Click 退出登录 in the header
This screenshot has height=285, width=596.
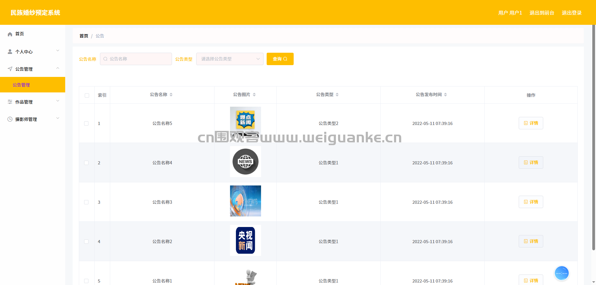point(571,13)
